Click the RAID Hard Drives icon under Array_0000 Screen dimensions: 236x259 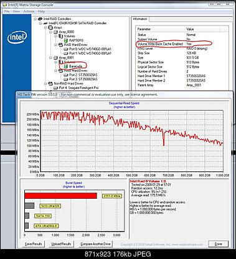tap(61, 45)
